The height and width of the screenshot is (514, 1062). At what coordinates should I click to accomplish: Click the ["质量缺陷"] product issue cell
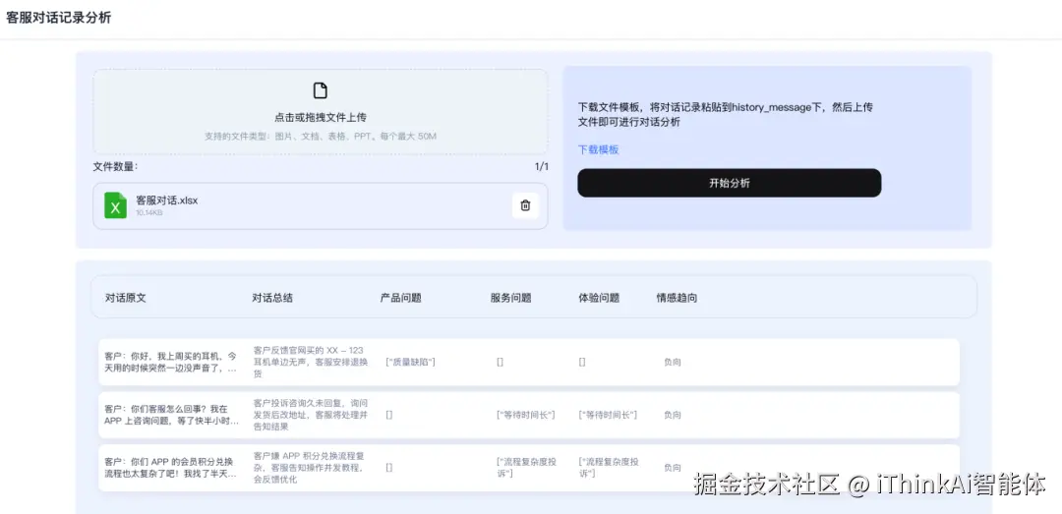click(x=410, y=363)
